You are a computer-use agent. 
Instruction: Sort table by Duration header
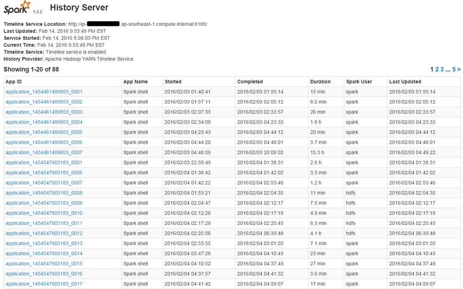coord(320,81)
